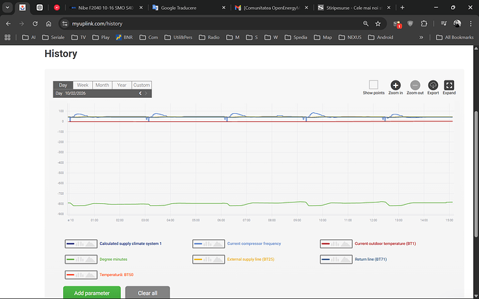Enable the Show points checkbox
Screen dimensions: 479x299
[x=373, y=85]
